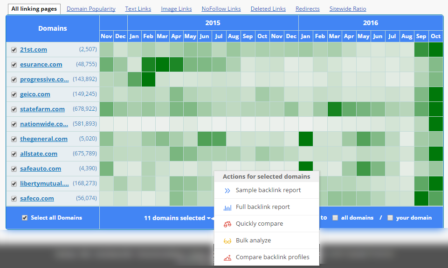Viewport: 448px width, 268px height.
Task: Toggle the progressive.co... checkbox
Action: 14,80
